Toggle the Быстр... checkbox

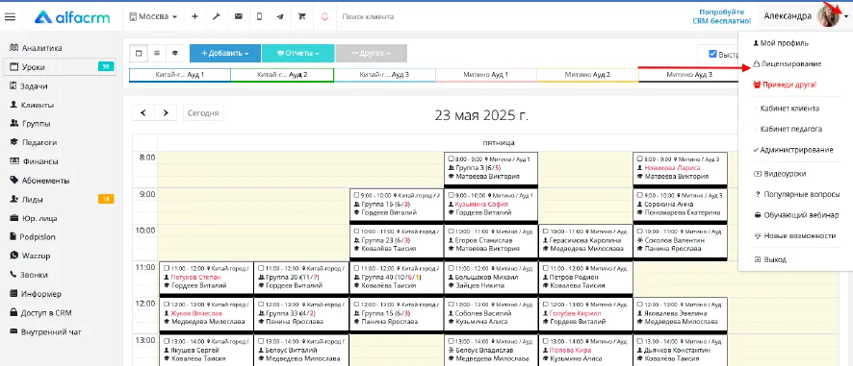pos(712,54)
